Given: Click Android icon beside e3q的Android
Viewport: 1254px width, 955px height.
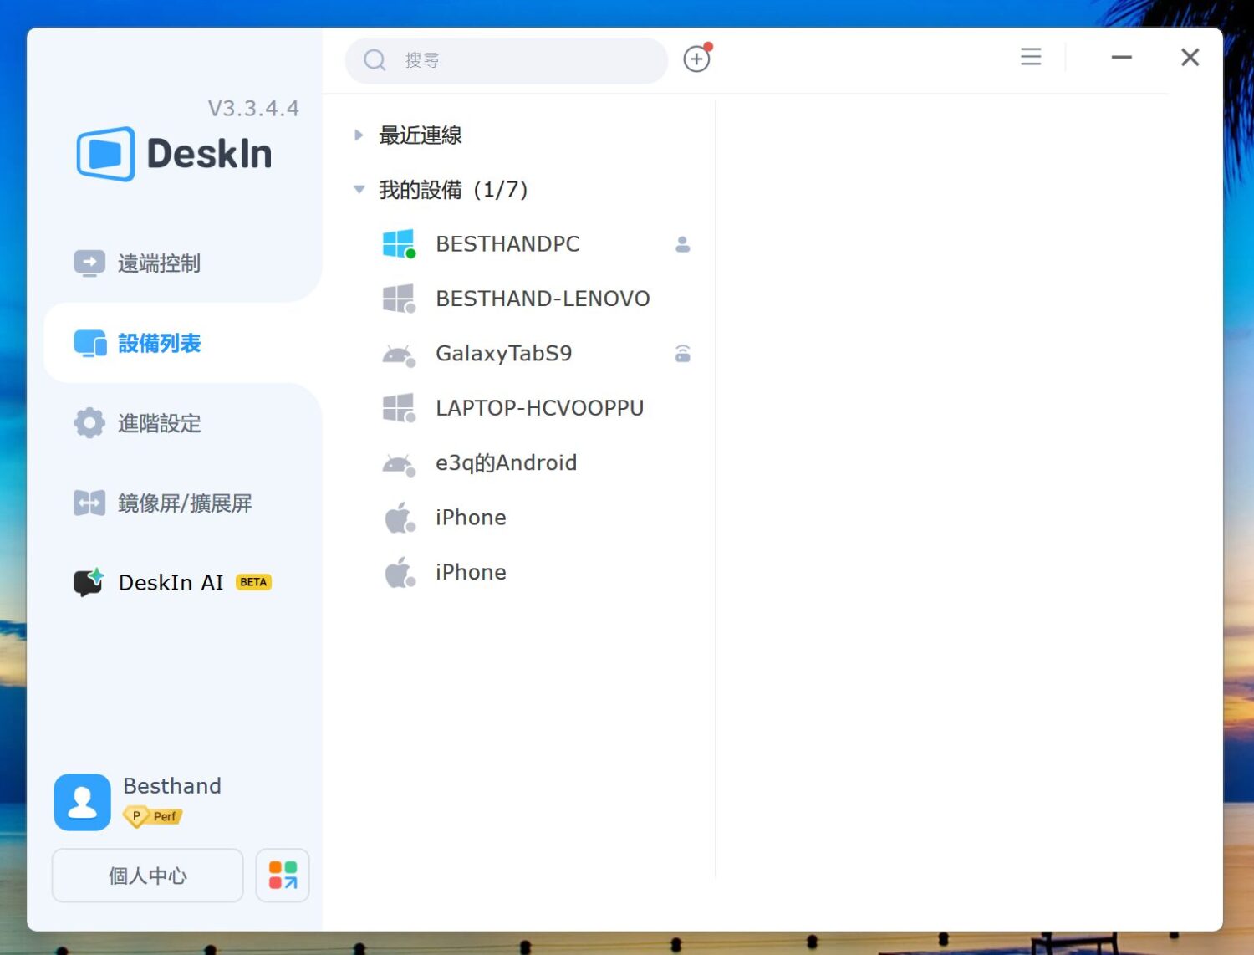Looking at the screenshot, I should point(399,464).
